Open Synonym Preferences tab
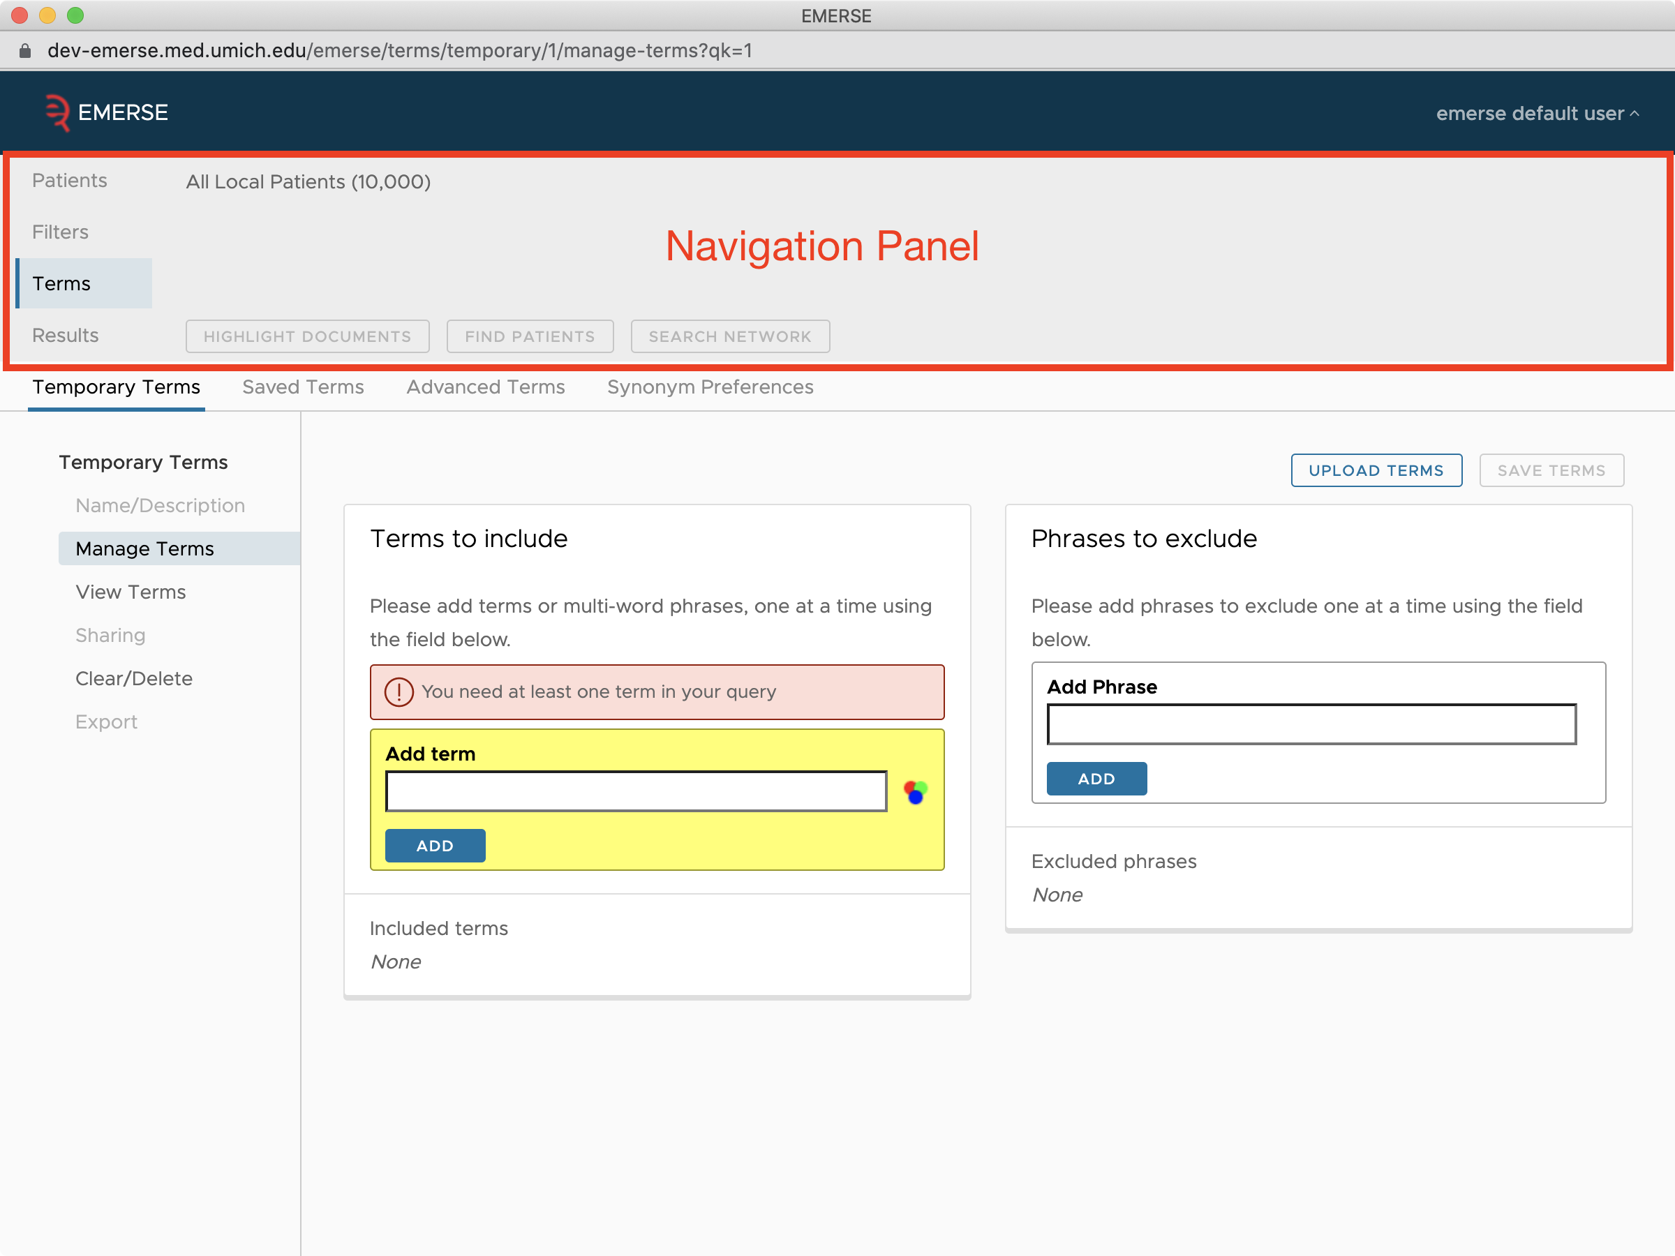Screen dimensions: 1675x1256 click(710, 387)
